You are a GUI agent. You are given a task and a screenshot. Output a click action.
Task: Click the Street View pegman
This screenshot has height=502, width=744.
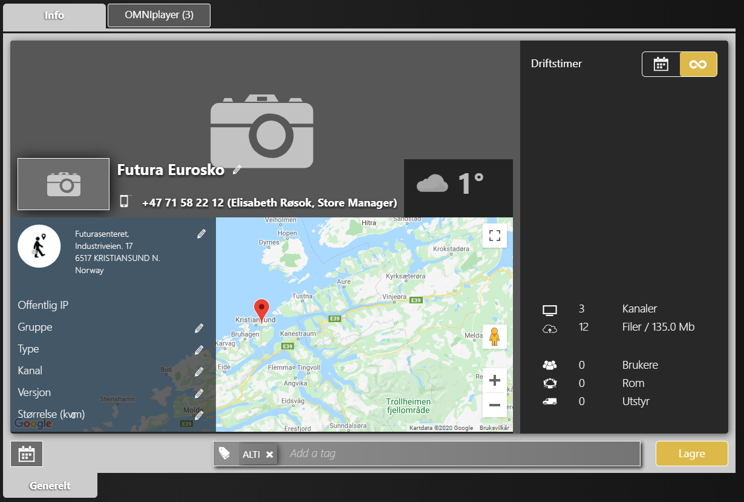pos(495,337)
